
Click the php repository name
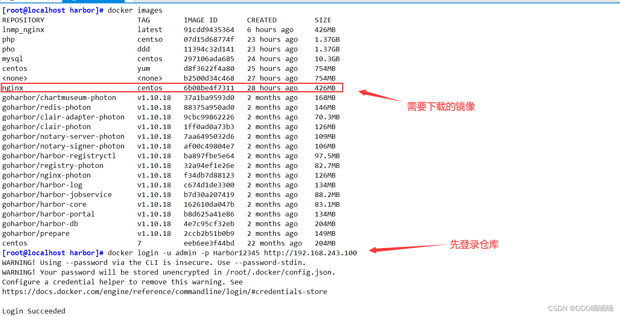pyautogui.click(x=8, y=40)
